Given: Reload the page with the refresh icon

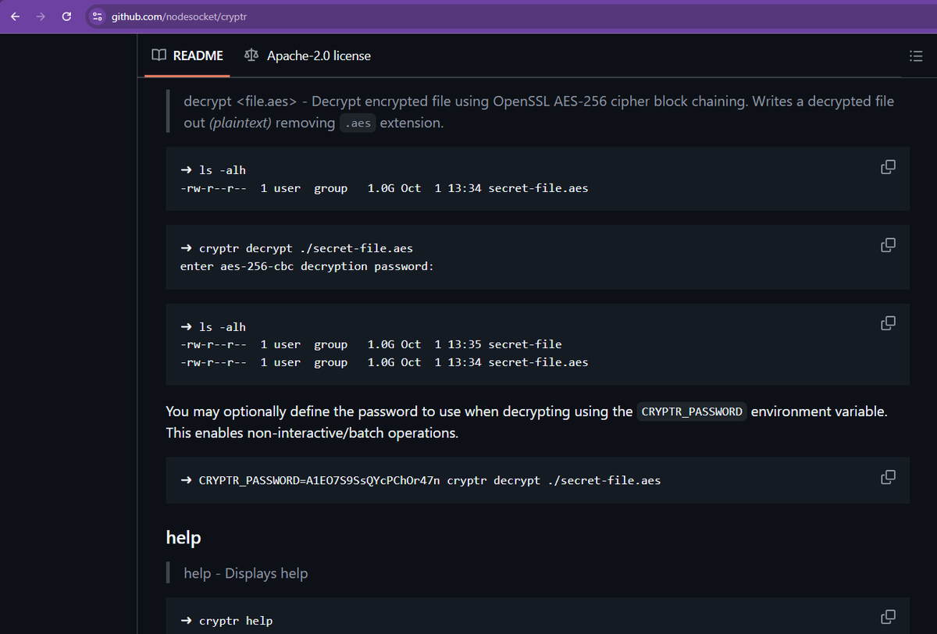Looking at the screenshot, I should 66,16.
